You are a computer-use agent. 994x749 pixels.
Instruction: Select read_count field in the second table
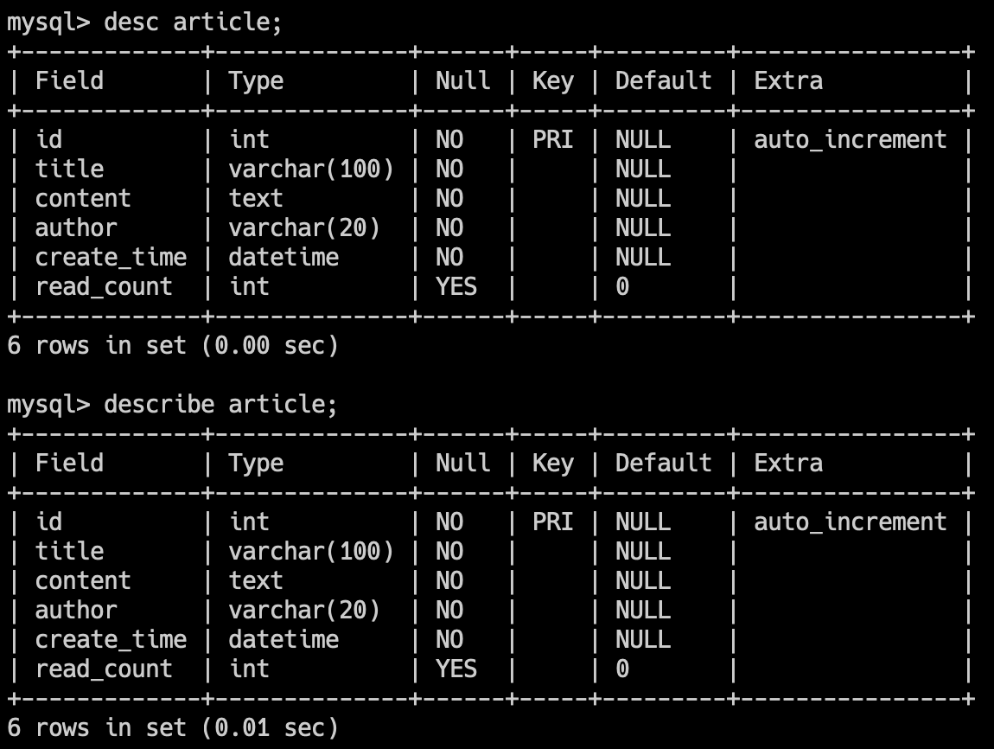coord(104,669)
